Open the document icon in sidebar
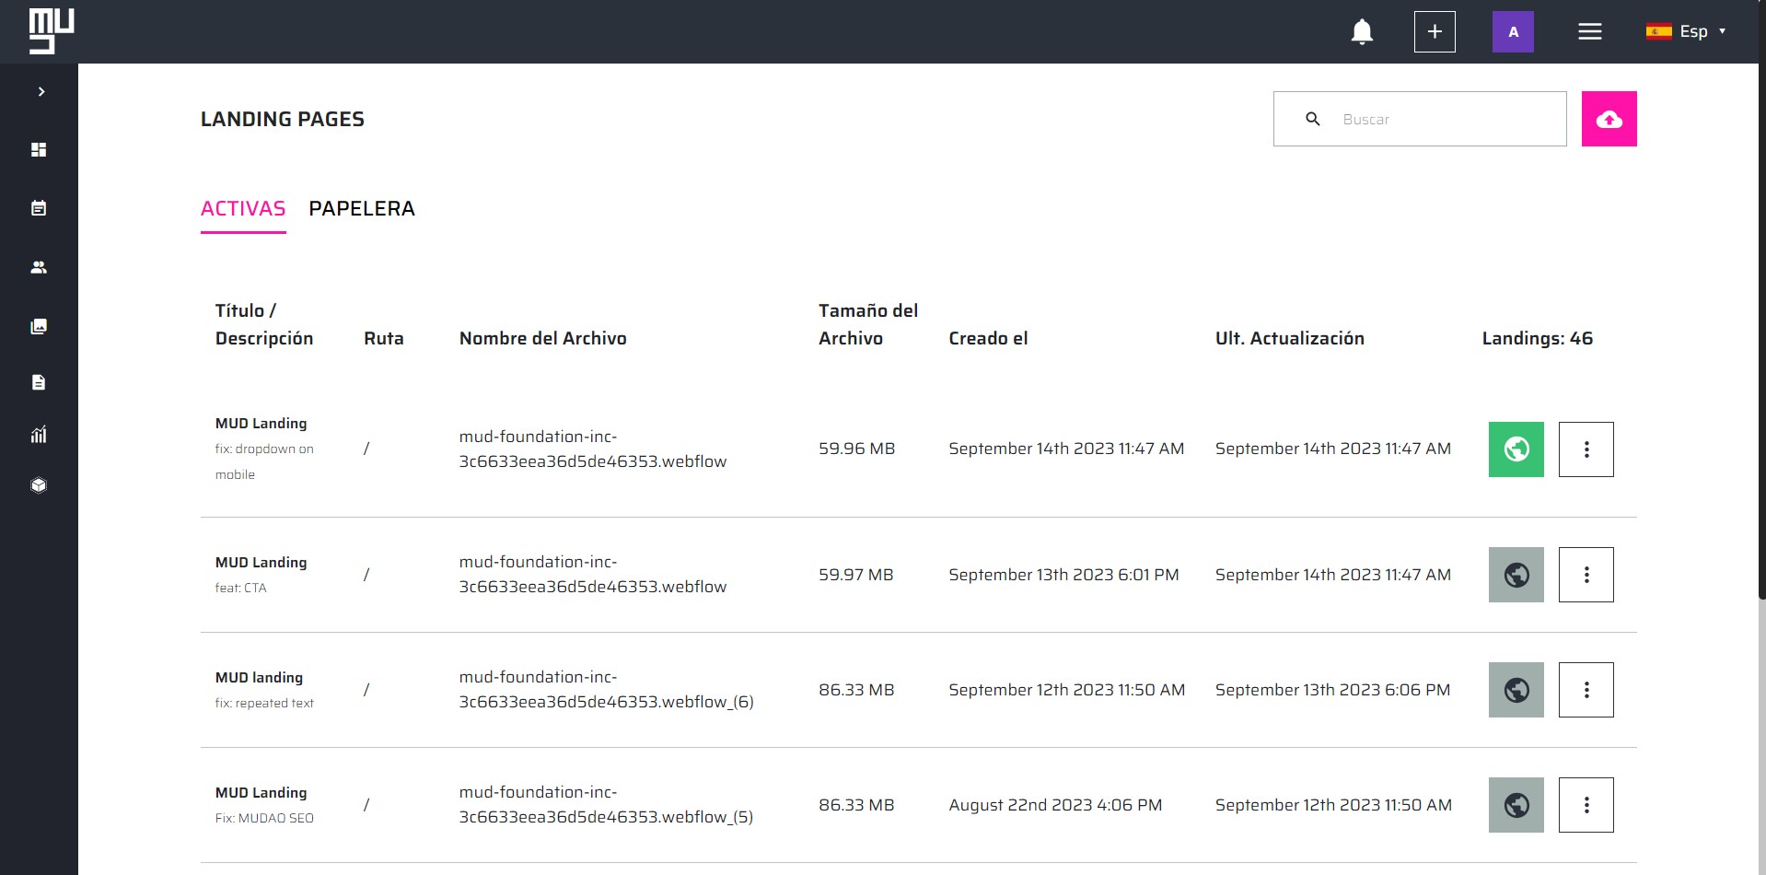The width and height of the screenshot is (1766, 875). (x=39, y=382)
